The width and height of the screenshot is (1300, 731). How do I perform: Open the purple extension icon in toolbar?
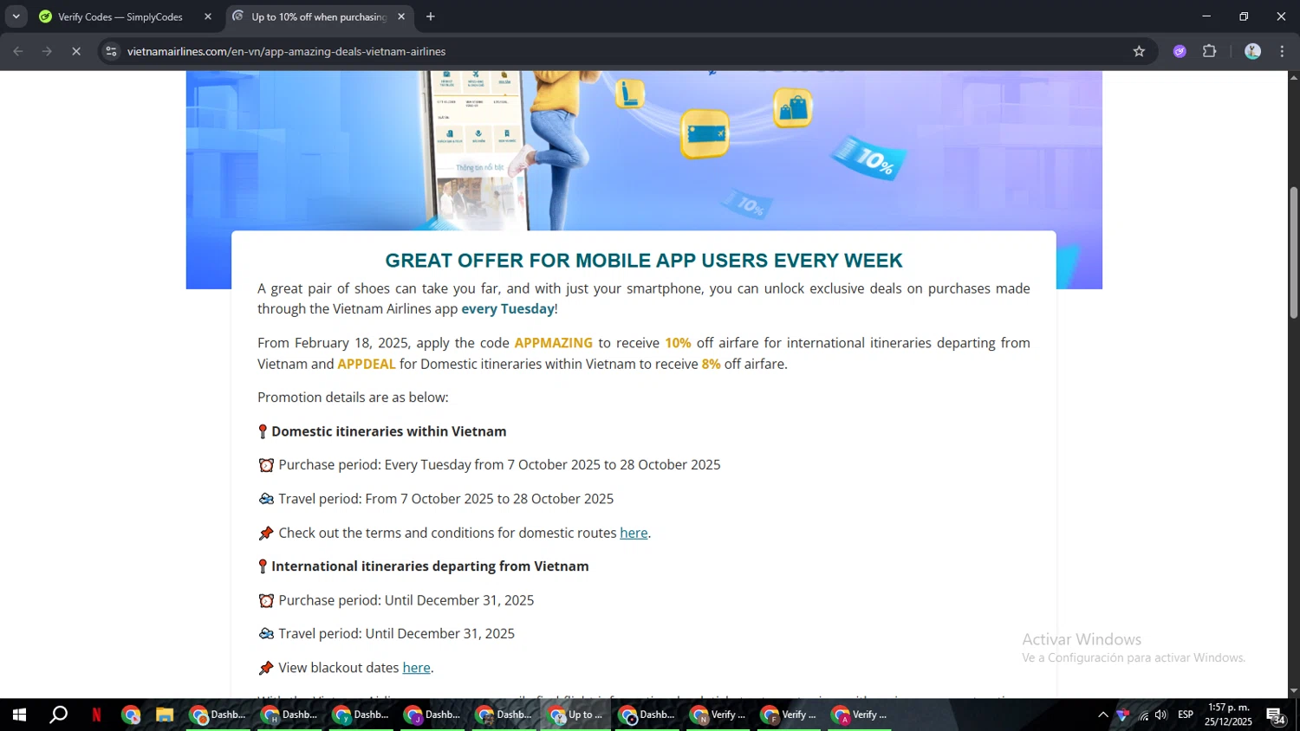coord(1180,52)
